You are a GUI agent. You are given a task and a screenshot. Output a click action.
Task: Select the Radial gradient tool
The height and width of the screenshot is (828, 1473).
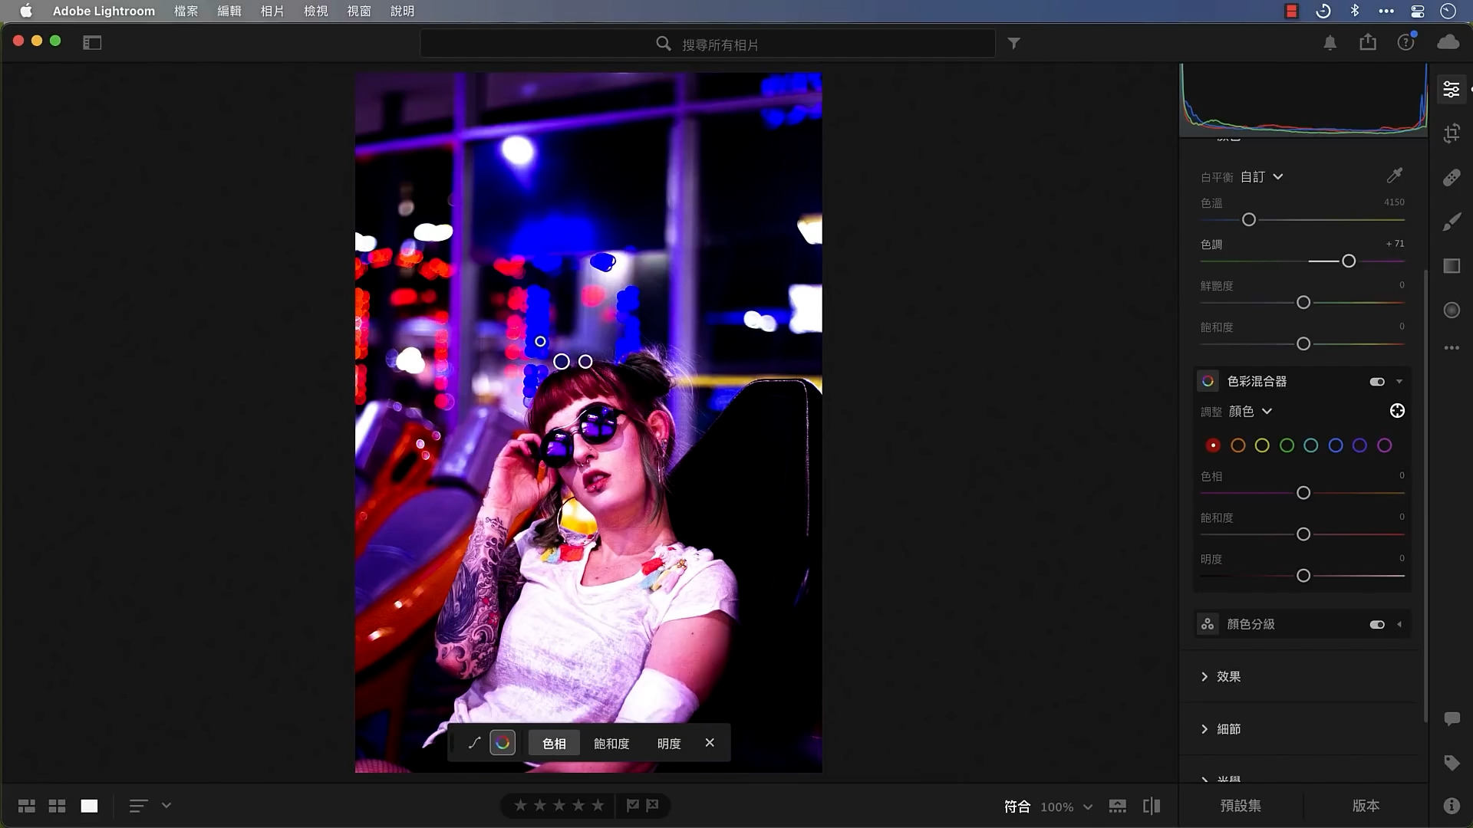tap(1452, 310)
